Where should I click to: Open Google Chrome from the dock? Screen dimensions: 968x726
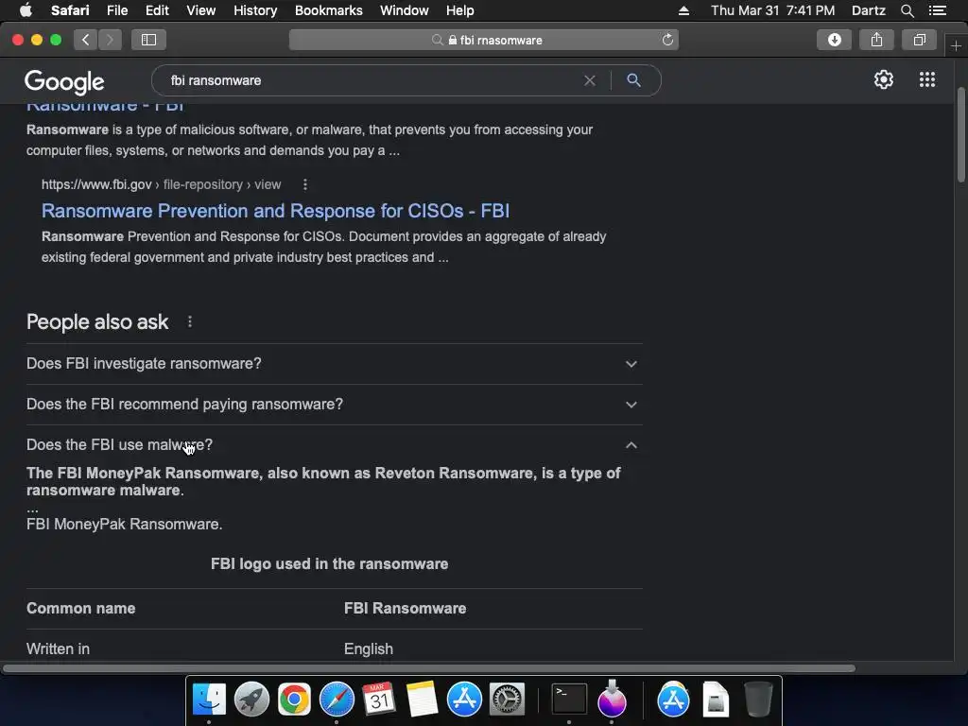point(294,699)
